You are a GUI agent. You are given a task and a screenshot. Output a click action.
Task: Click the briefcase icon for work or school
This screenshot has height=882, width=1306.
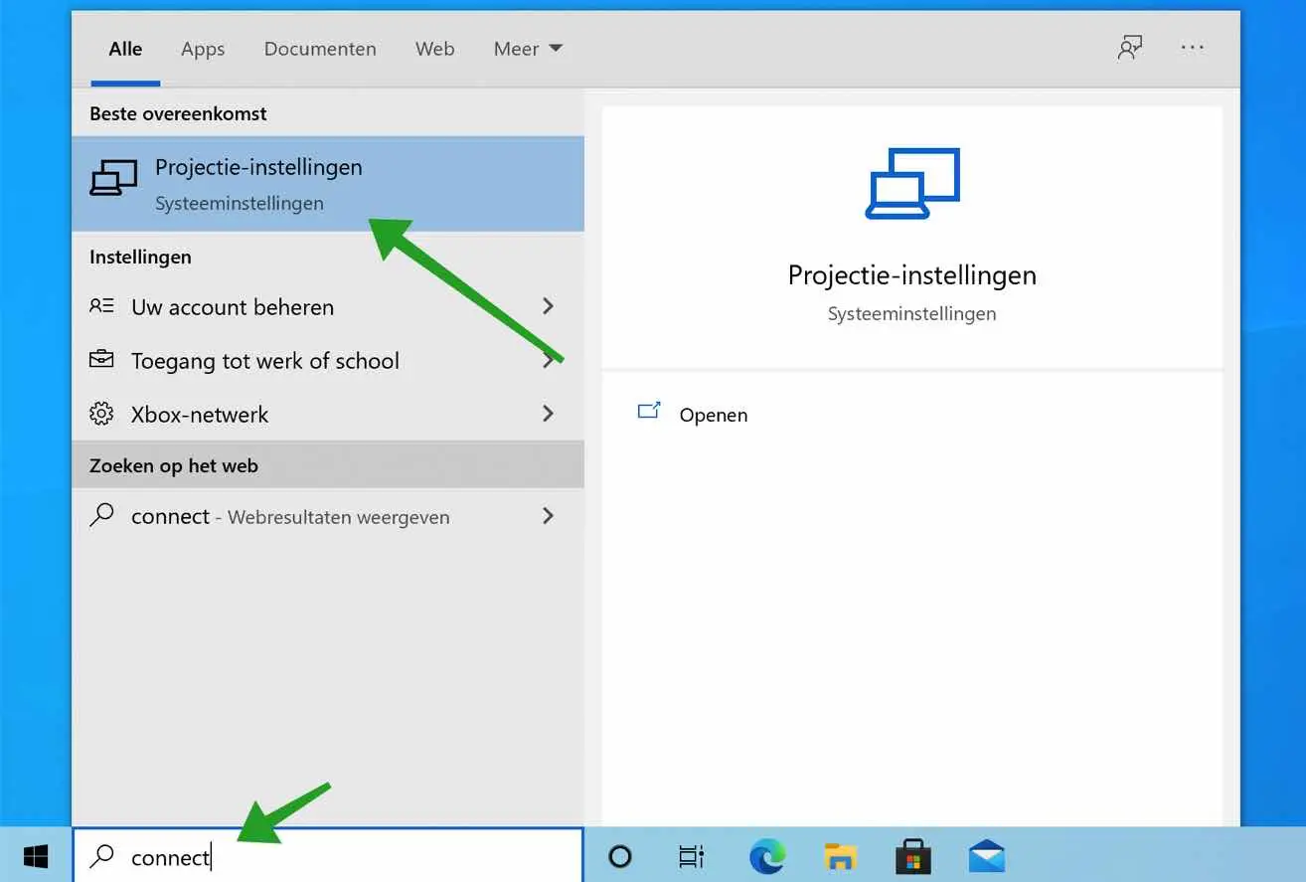[x=101, y=359]
